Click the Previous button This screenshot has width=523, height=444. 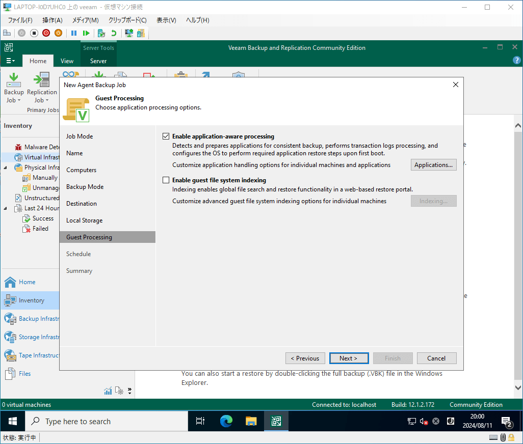[x=305, y=358]
